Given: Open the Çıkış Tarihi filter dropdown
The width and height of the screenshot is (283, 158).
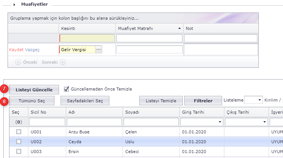Looking at the screenshot, I should [264, 122].
